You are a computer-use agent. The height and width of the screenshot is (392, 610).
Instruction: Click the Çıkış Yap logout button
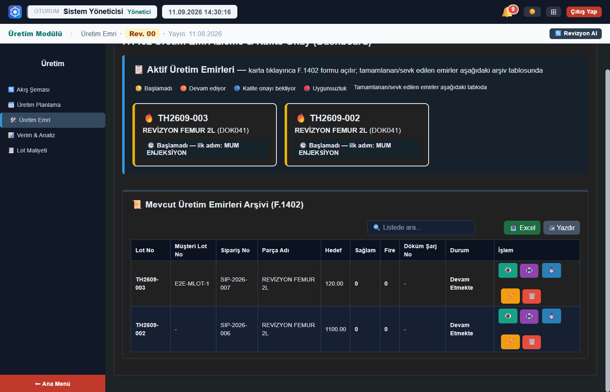click(x=584, y=12)
